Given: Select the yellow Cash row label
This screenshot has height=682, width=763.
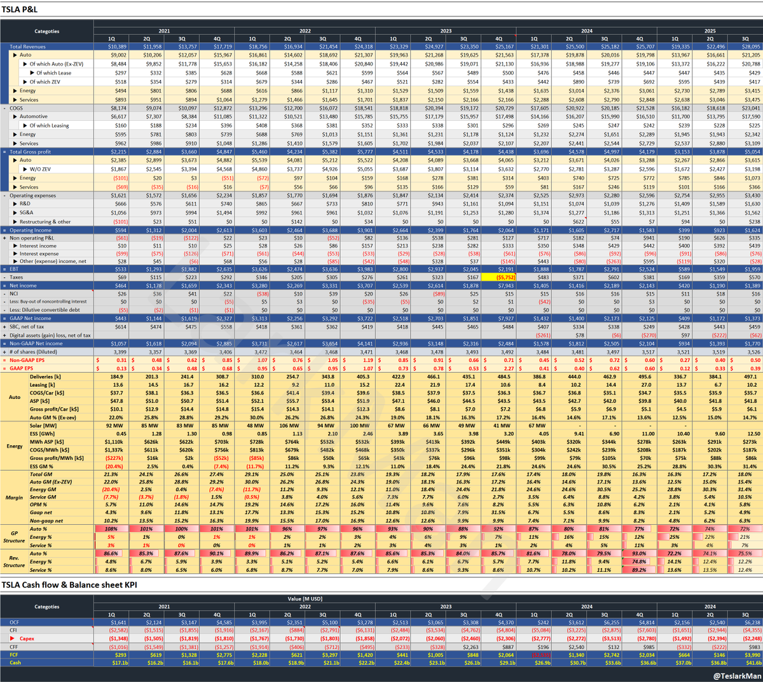Looking at the screenshot, I should point(15,663).
